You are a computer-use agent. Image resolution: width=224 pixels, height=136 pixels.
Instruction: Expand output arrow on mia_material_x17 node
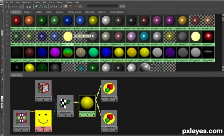click(x=94, y=115)
